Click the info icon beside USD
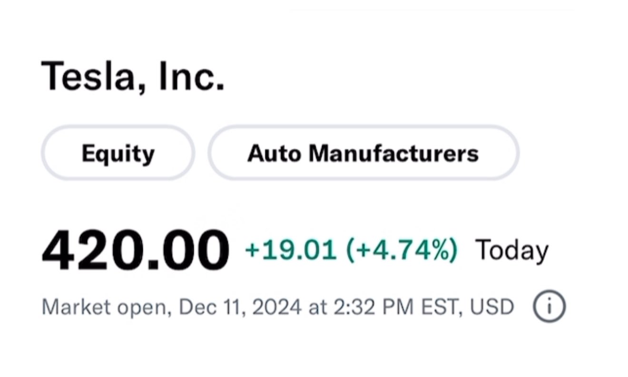Image resolution: width=628 pixels, height=377 pixels. (549, 307)
